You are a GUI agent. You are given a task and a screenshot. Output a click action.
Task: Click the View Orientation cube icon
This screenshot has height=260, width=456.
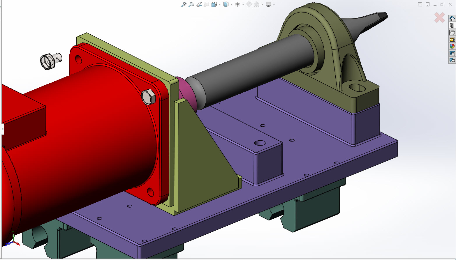click(214, 4)
